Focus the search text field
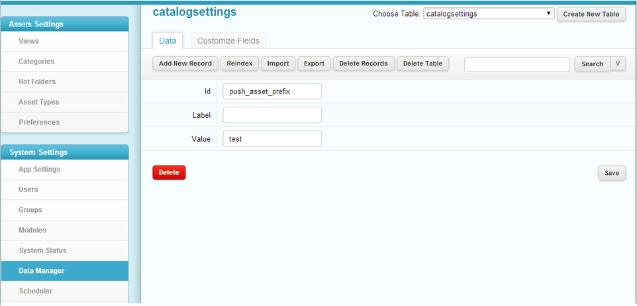This screenshot has height=306, width=637. (516, 64)
